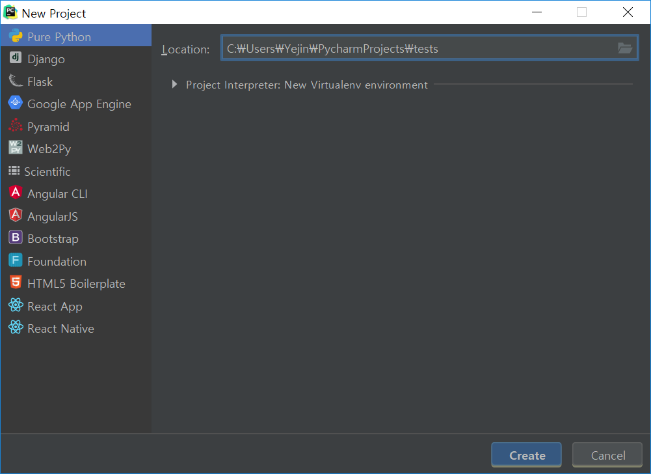Click the Django dj icon

coord(16,58)
